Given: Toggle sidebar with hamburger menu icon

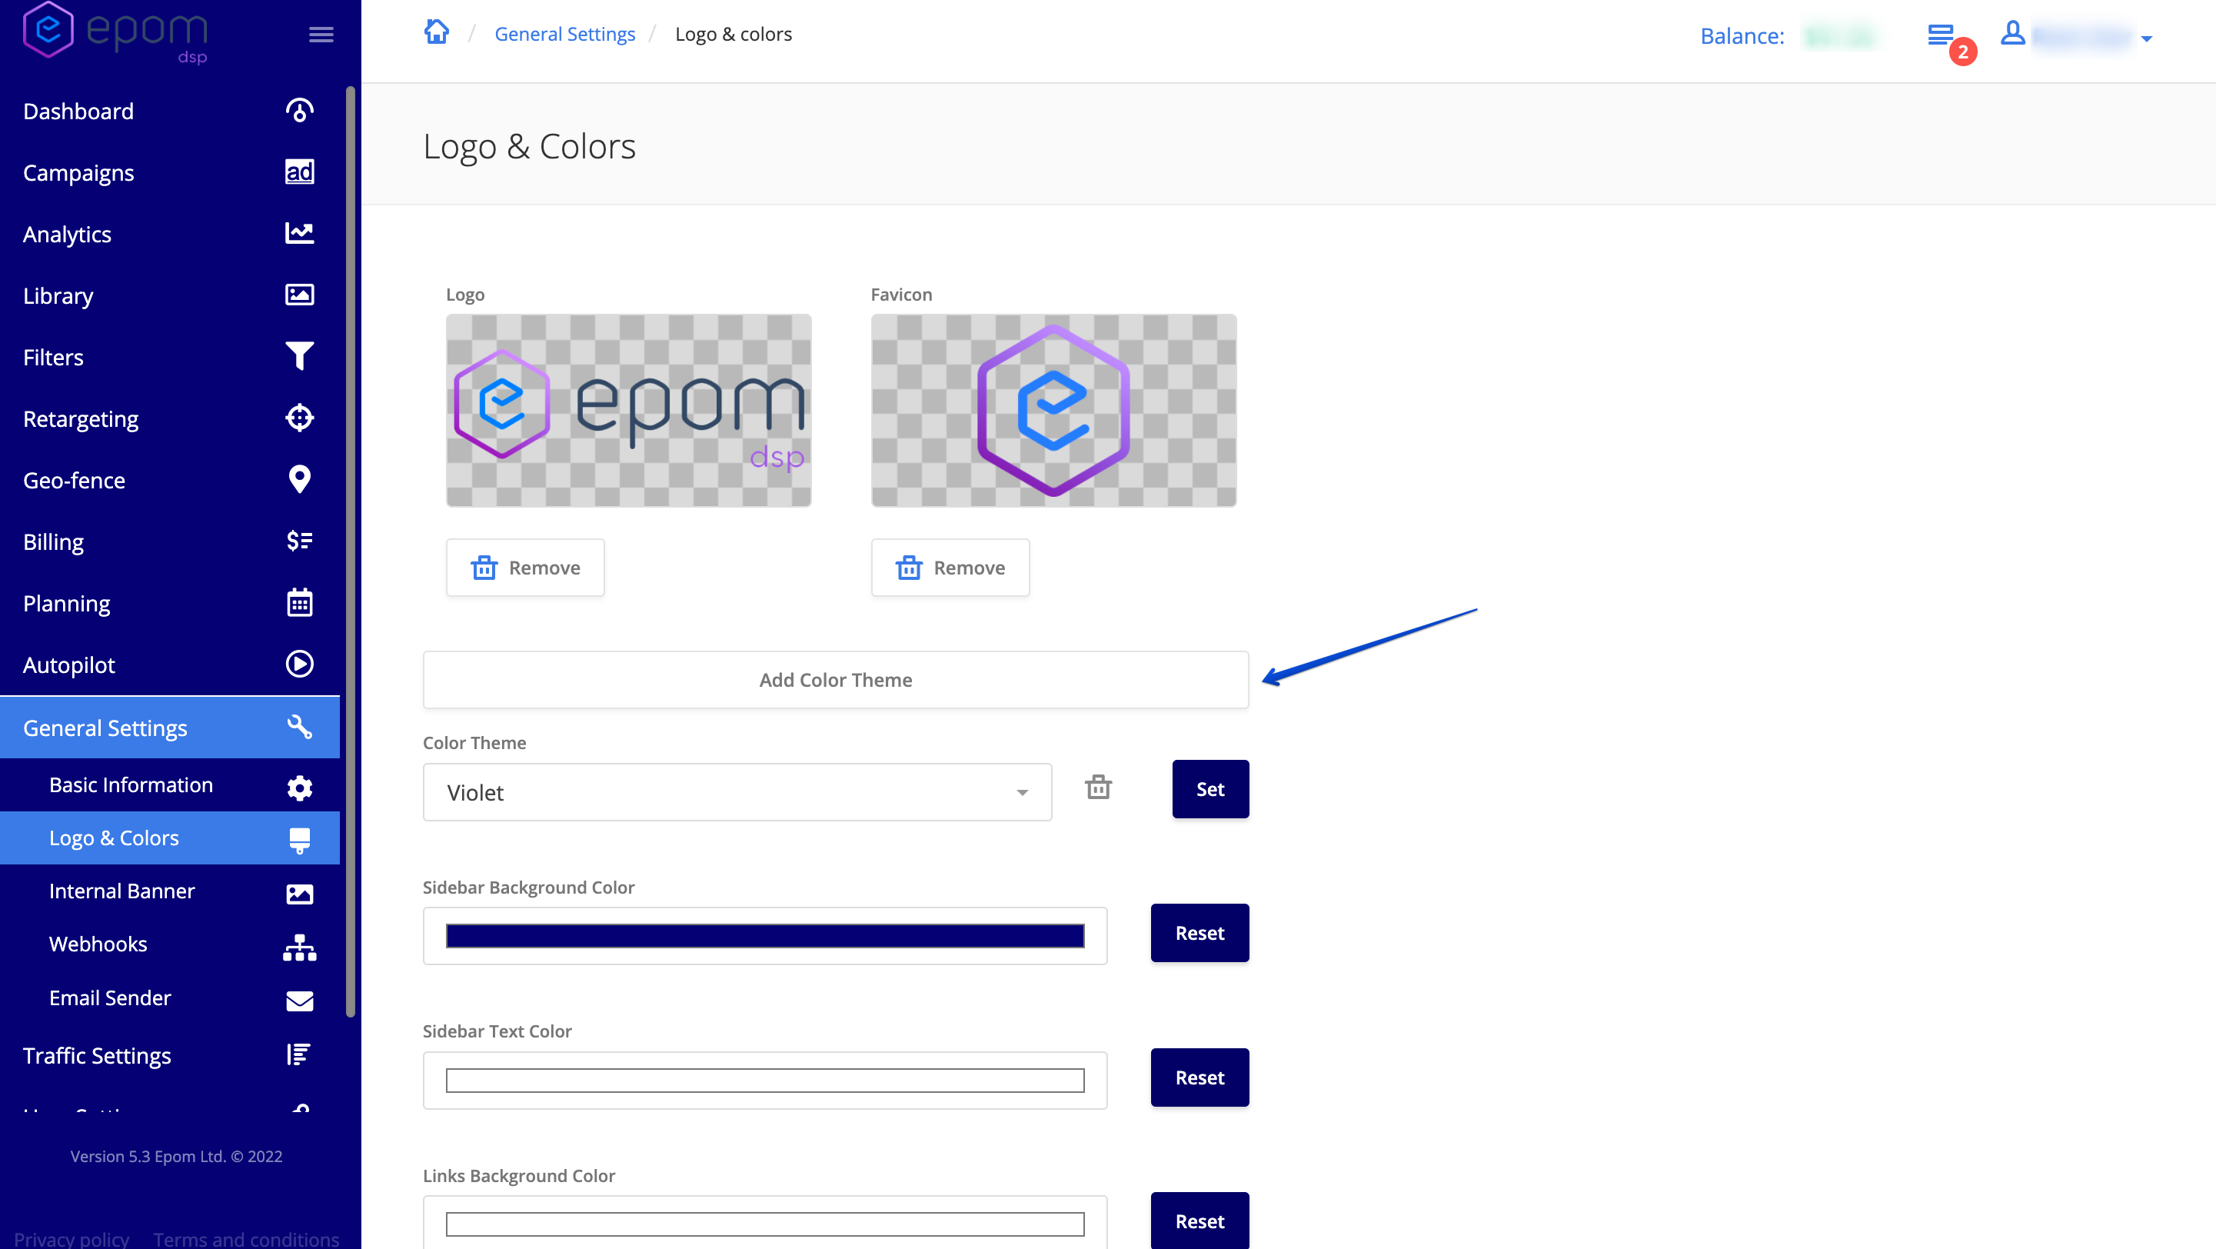Looking at the screenshot, I should coord(321,35).
